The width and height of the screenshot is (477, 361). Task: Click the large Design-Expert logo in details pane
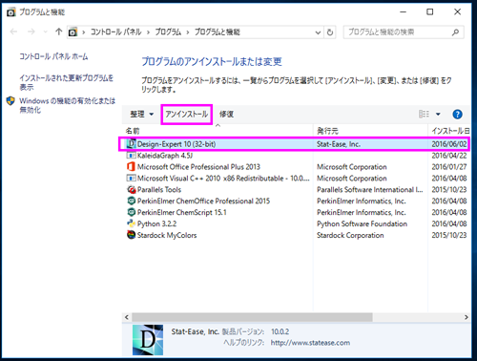(x=148, y=340)
